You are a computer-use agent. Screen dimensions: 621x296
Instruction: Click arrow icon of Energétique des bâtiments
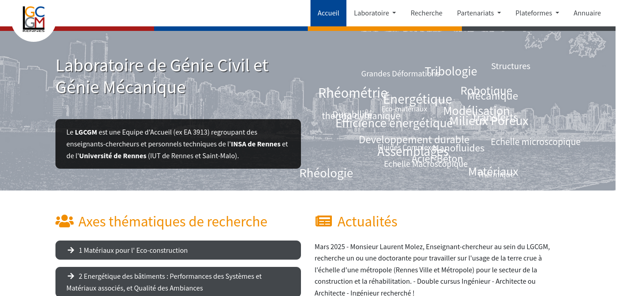coord(71,276)
